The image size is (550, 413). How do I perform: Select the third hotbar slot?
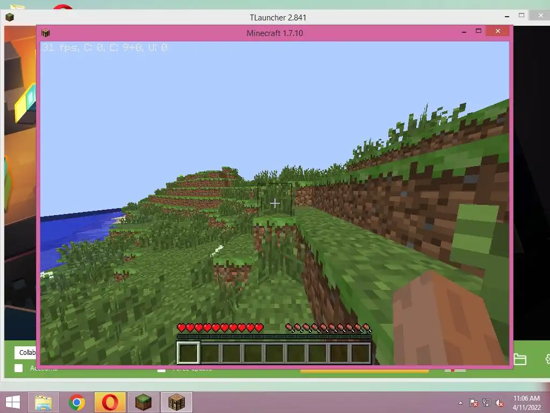(231, 353)
